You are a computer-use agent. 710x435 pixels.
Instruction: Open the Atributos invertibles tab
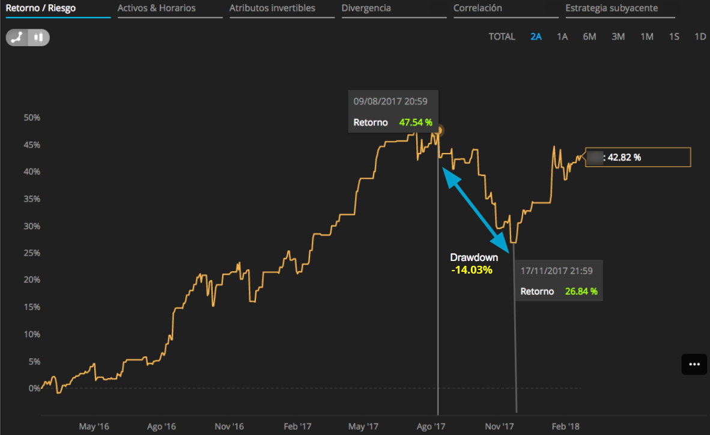click(272, 8)
